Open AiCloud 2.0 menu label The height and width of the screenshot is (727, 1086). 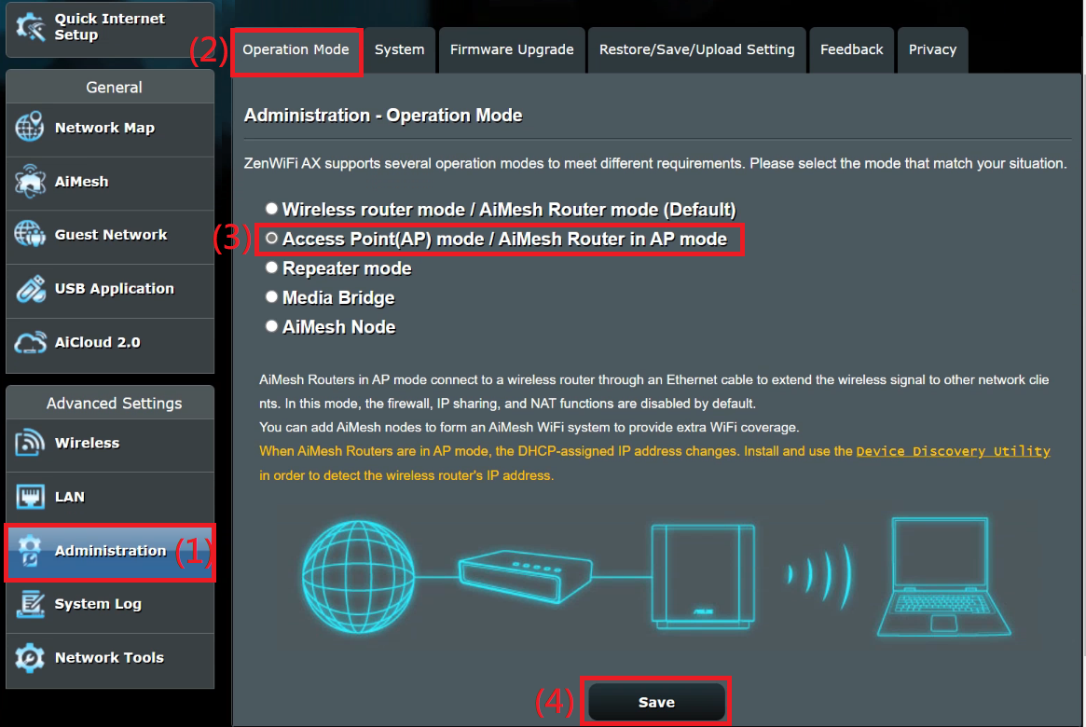coord(98,342)
